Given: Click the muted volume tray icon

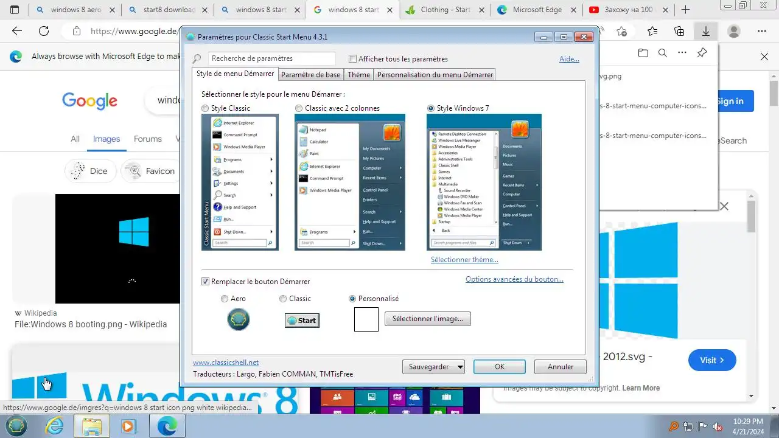Looking at the screenshot, I should [x=718, y=426].
